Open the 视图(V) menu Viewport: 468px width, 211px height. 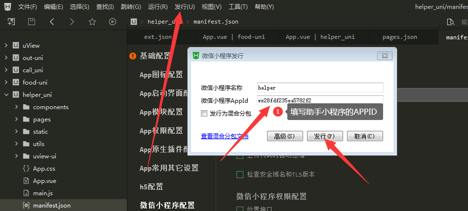click(212, 6)
